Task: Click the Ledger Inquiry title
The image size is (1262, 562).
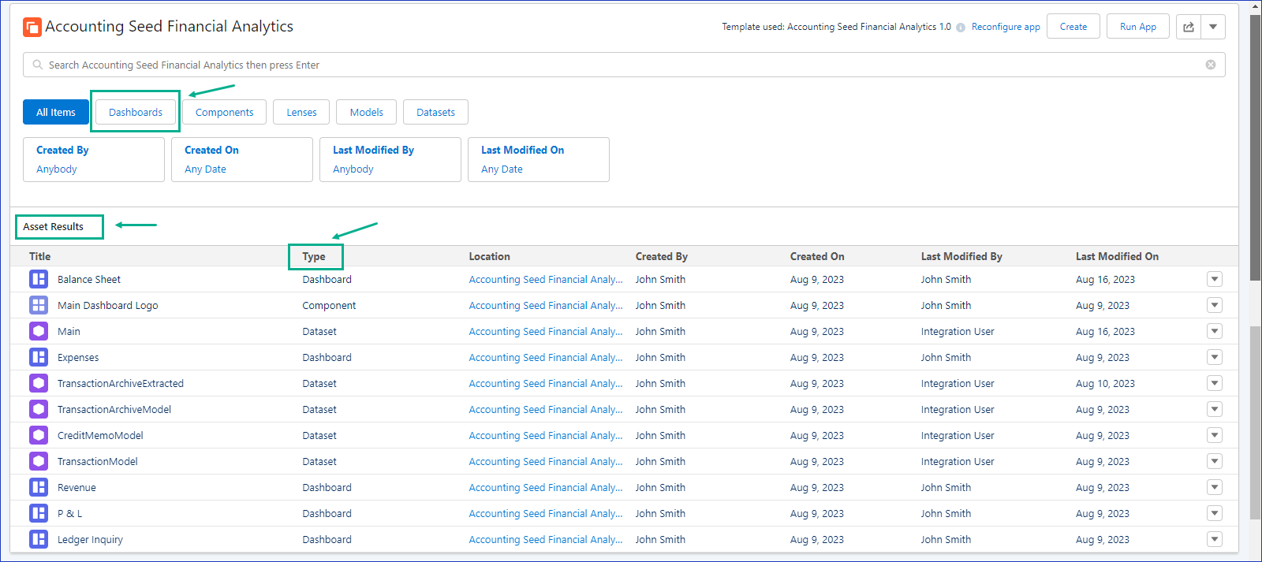Action: point(90,539)
